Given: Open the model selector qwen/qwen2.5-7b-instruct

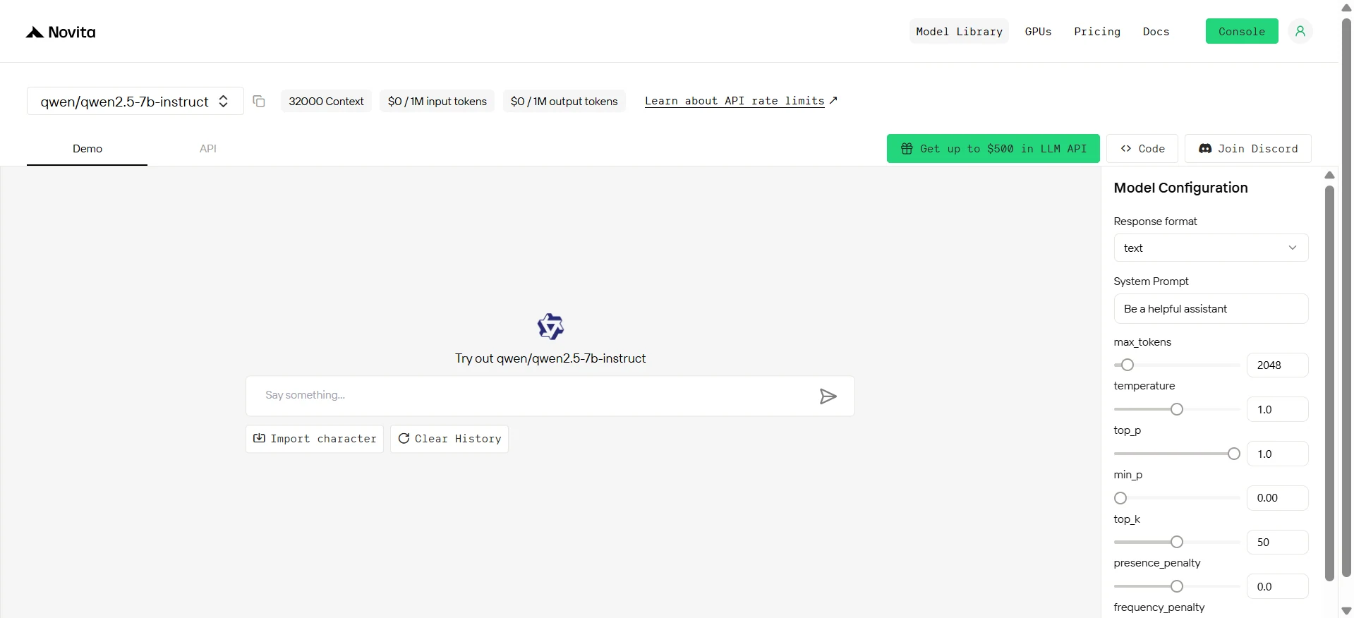Looking at the screenshot, I should (x=135, y=101).
